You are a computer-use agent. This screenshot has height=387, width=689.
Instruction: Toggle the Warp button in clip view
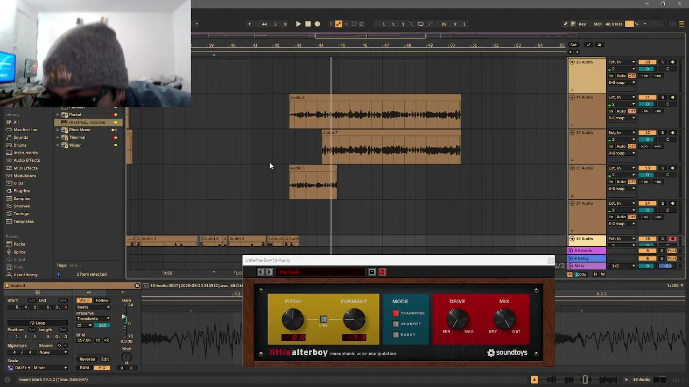(84, 300)
